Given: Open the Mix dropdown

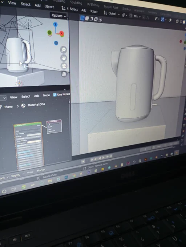Looking at the screenshot, I should point(137,16).
